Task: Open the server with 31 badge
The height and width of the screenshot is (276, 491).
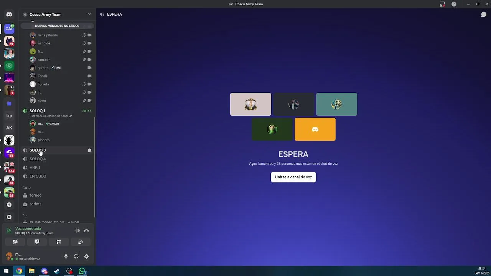Action: [9, 179]
